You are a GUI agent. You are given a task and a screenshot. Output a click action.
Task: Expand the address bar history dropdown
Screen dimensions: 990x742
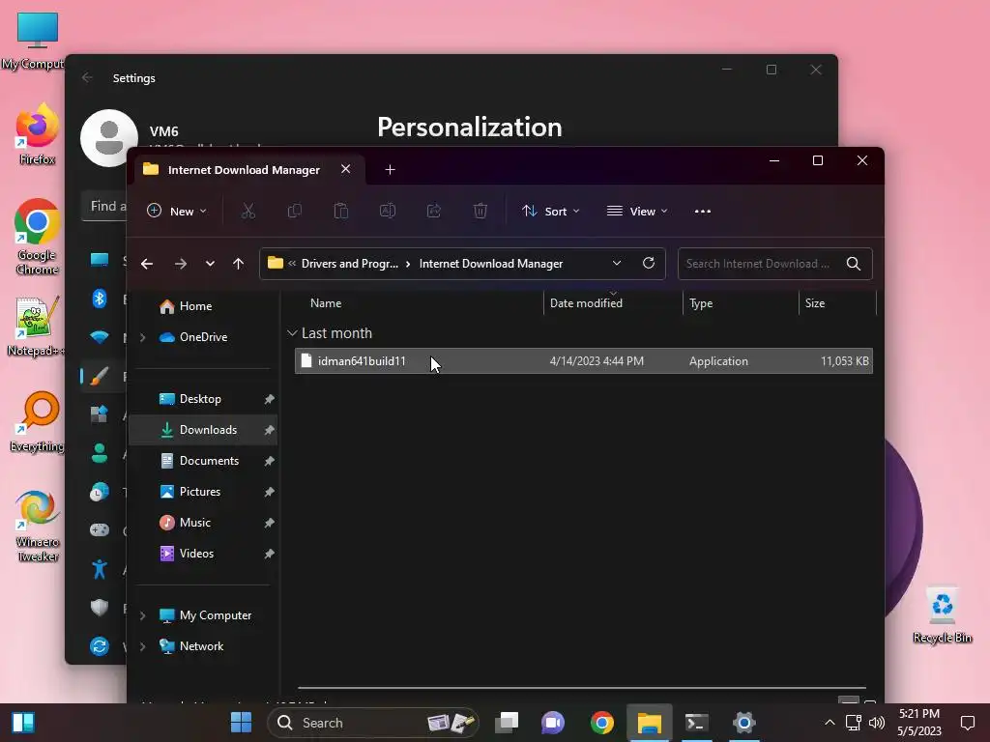[617, 263]
